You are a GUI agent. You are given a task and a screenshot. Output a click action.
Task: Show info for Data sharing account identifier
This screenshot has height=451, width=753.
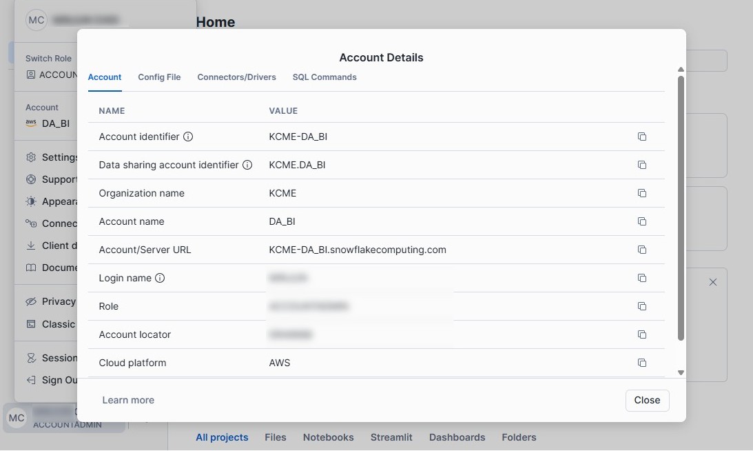pos(247,165)
